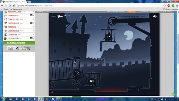
Task: Click the mail.ru rating counter
Action: (25, 48)
